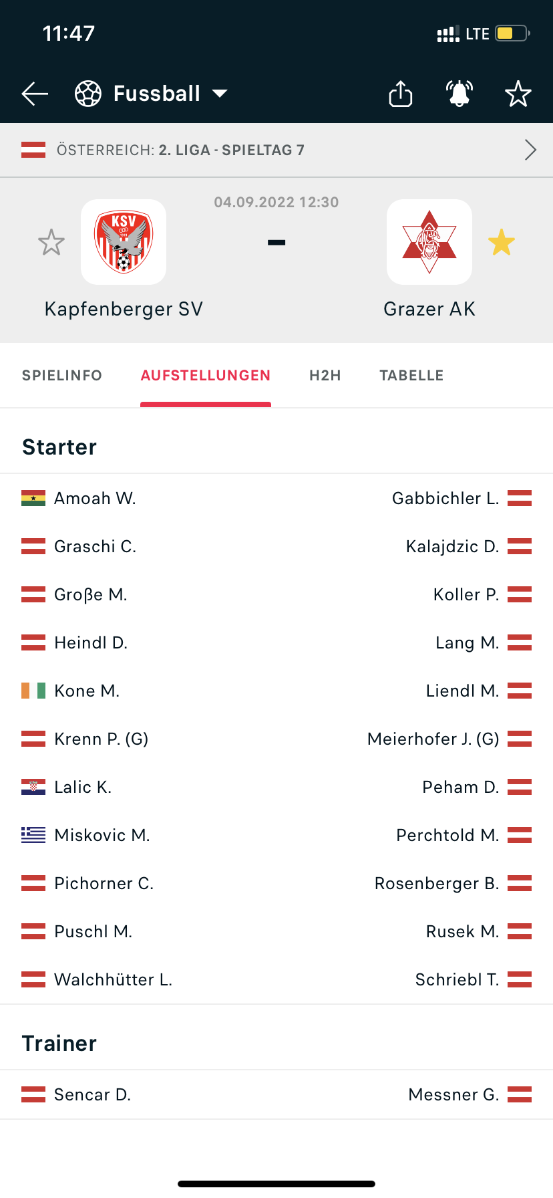Screen dimensions: 553x1198
Task: Open league chevron for 2. Liga
Action: 531,150
